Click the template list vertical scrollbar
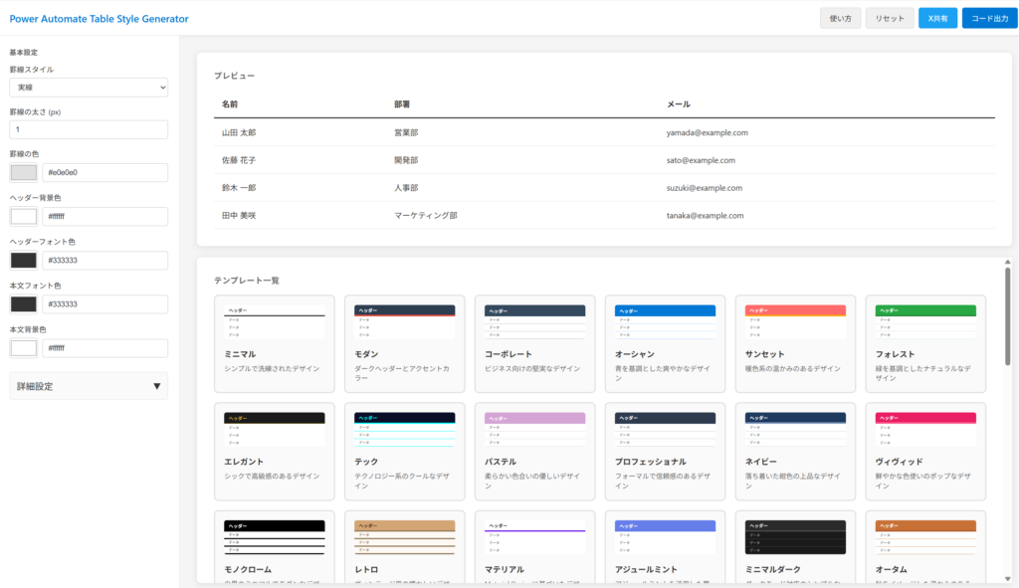This screenshot has height=588, width=1019. coord(1007,316)
